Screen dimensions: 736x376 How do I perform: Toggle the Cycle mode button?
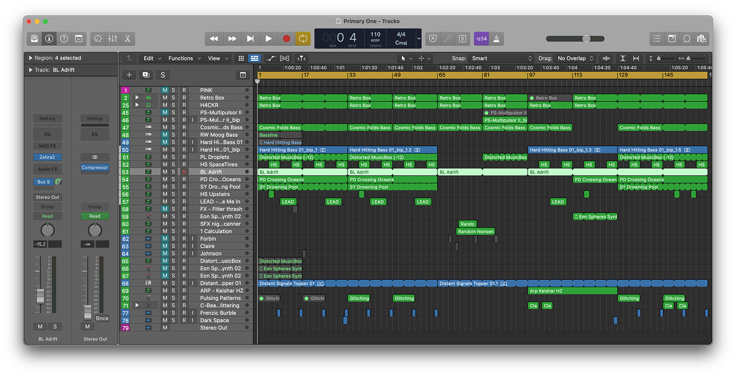303,39
